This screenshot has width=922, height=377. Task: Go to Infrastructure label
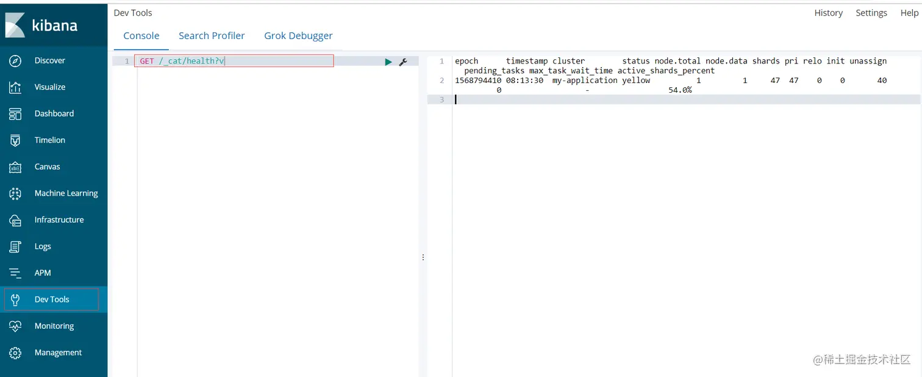tap(59, 220)
